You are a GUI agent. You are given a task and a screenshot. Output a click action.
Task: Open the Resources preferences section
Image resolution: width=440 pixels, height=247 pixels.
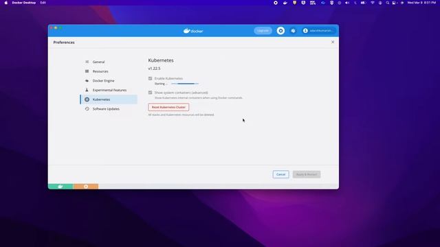pos(109,71)
